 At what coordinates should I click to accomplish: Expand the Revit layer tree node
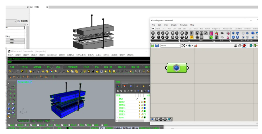coord(117,117)
